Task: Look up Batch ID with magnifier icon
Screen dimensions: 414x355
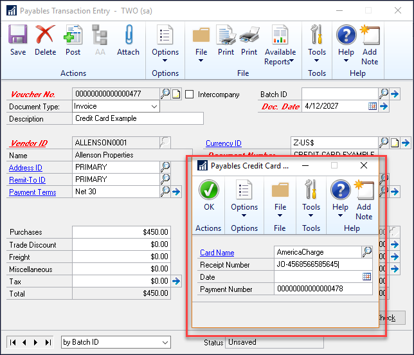Action: tap(384, 93)
